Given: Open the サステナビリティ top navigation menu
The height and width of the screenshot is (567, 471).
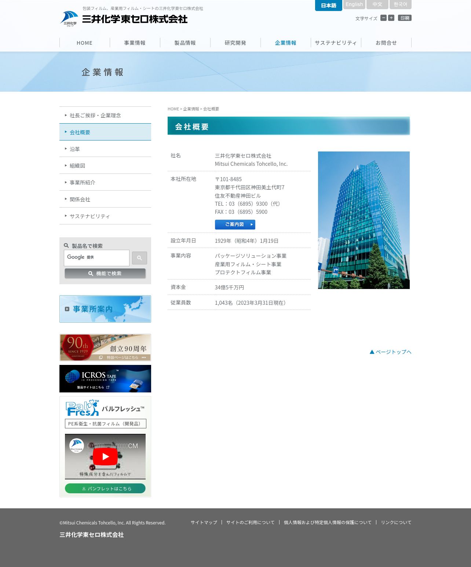Looking at the screenshot, I should click(x=336, y=43).
